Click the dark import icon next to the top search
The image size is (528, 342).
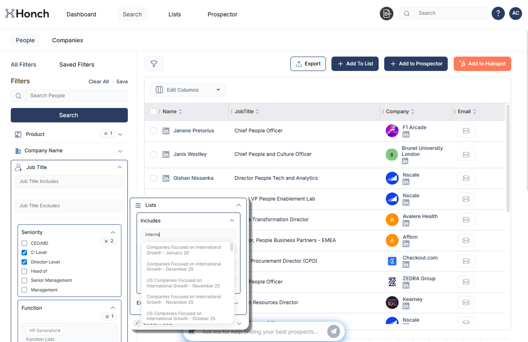[x=386, y=14]
